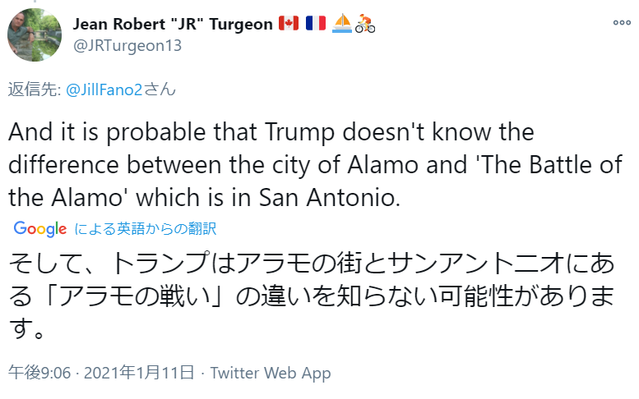This screenshot has height=399, width=639.
Task: Click the display name Jean Robert "JR" Turgeon
Action: click(174, 25)
